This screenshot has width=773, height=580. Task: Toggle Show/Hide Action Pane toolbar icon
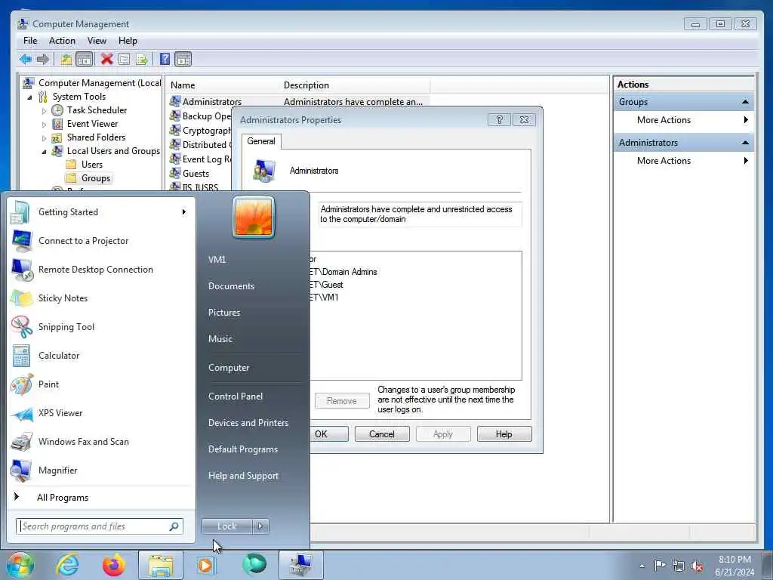point(183,60)
